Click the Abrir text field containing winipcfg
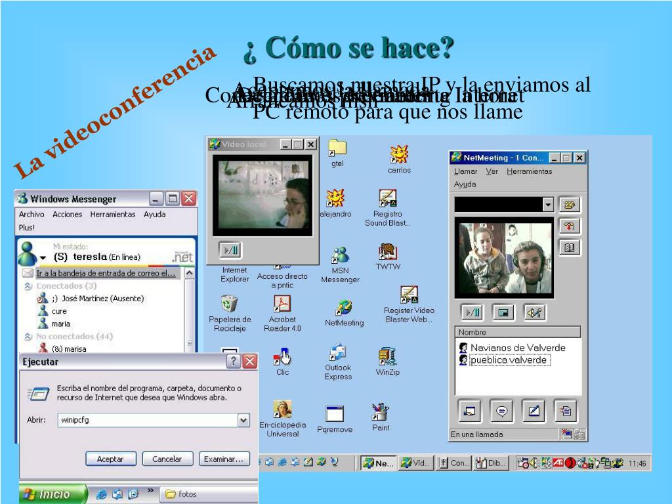The image size is (672, 504). (x=148, y=420)
